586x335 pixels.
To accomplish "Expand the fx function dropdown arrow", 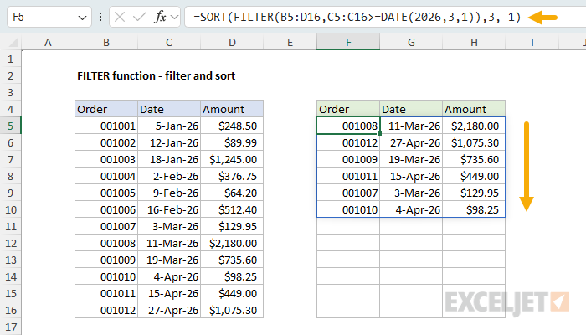I will (174, 17).
